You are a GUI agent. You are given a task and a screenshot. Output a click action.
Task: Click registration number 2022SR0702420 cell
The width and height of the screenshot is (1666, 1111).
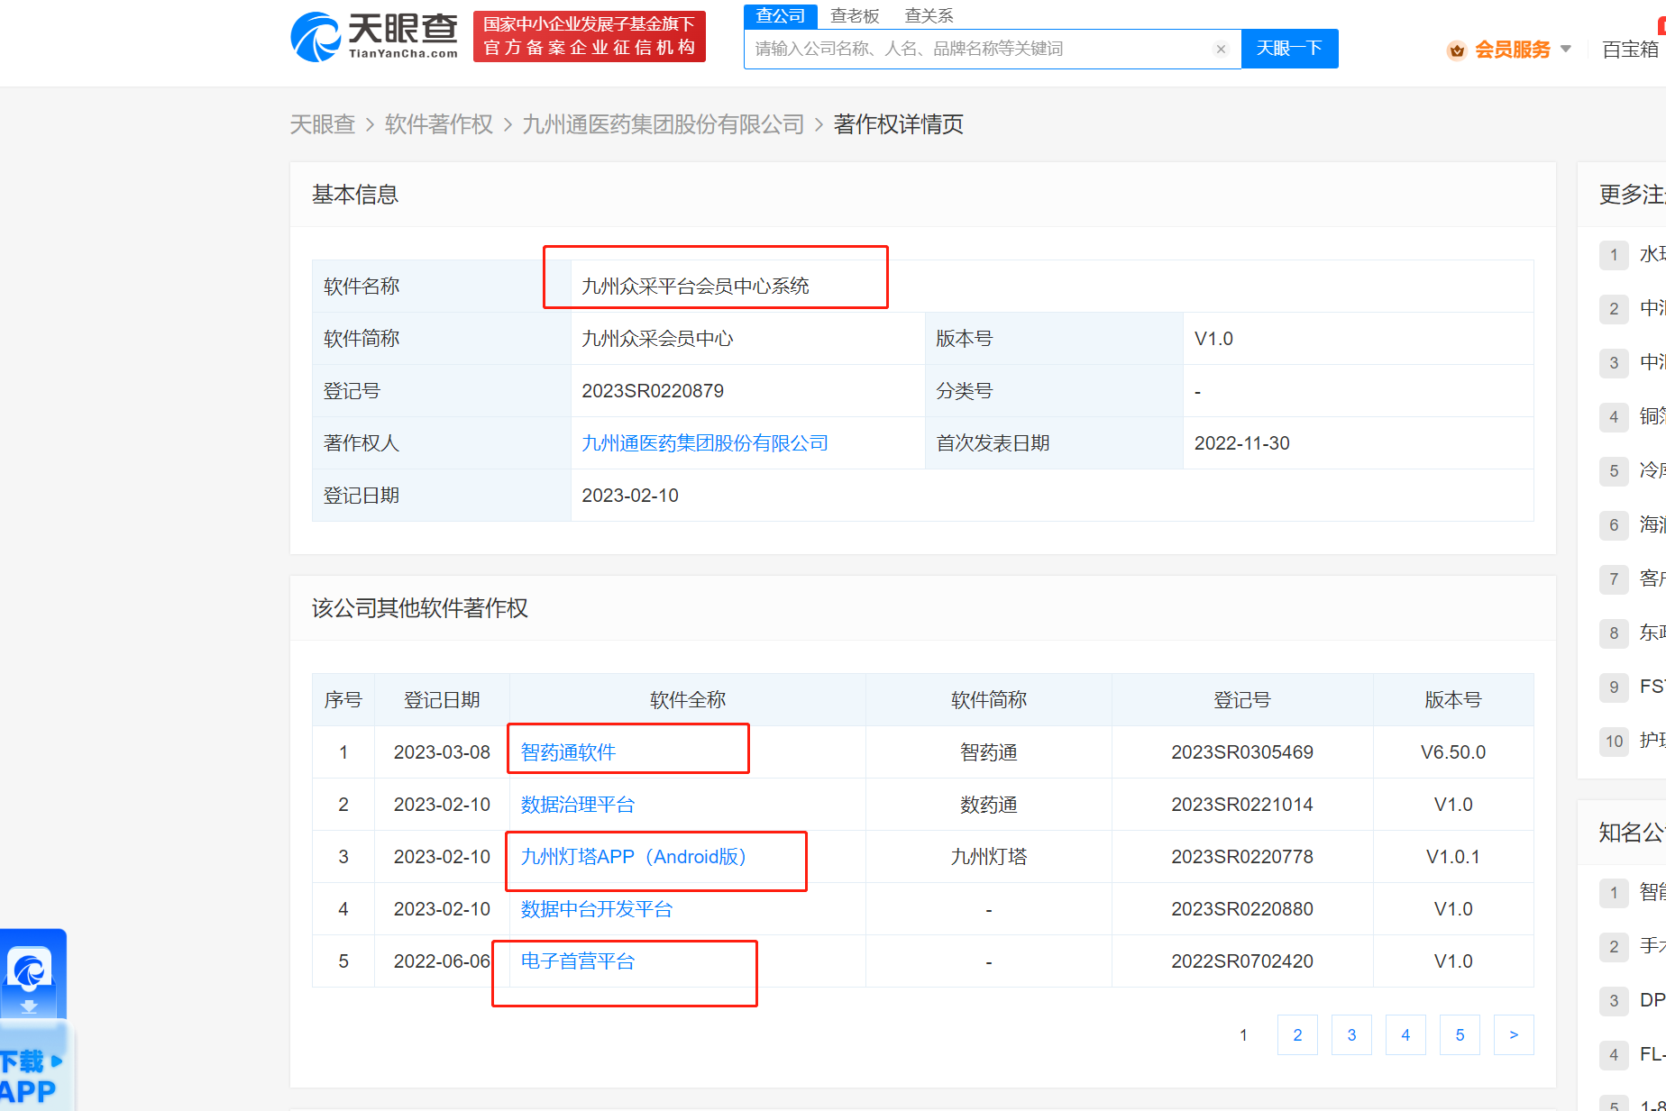point(1242,961)
